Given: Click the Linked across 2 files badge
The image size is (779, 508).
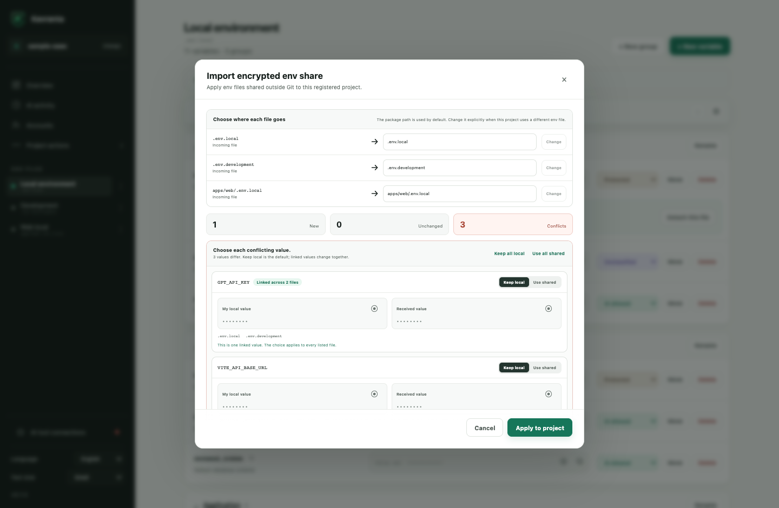Looking at the screenshot, I should click(278, 282).
